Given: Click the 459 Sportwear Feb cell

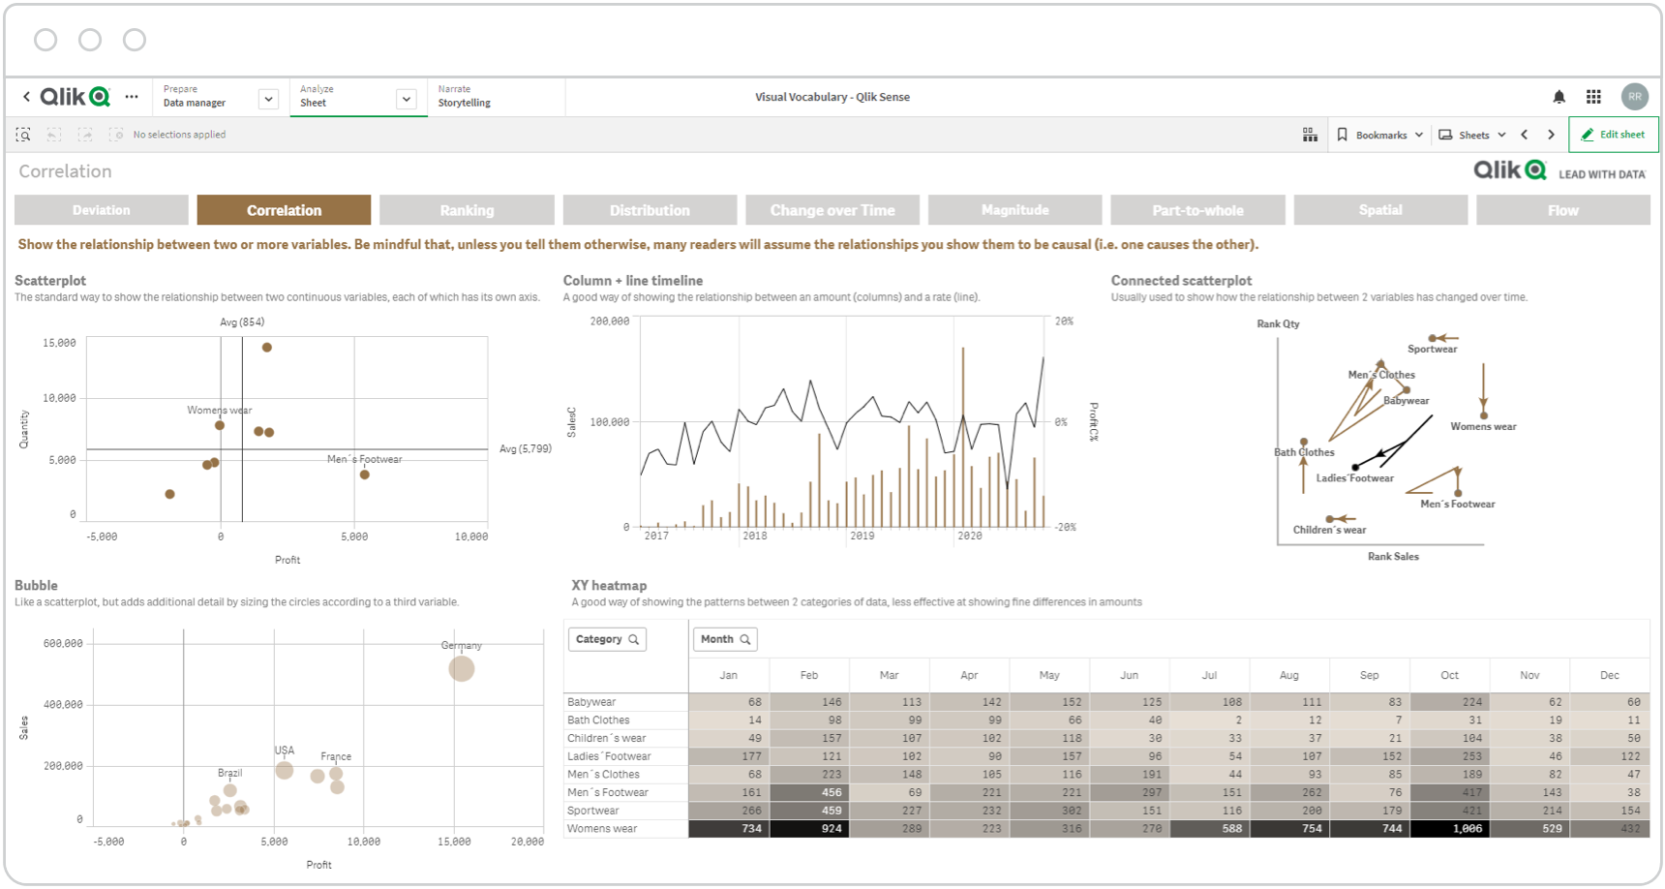Looking at the screenshot, I should pos(809,811).
